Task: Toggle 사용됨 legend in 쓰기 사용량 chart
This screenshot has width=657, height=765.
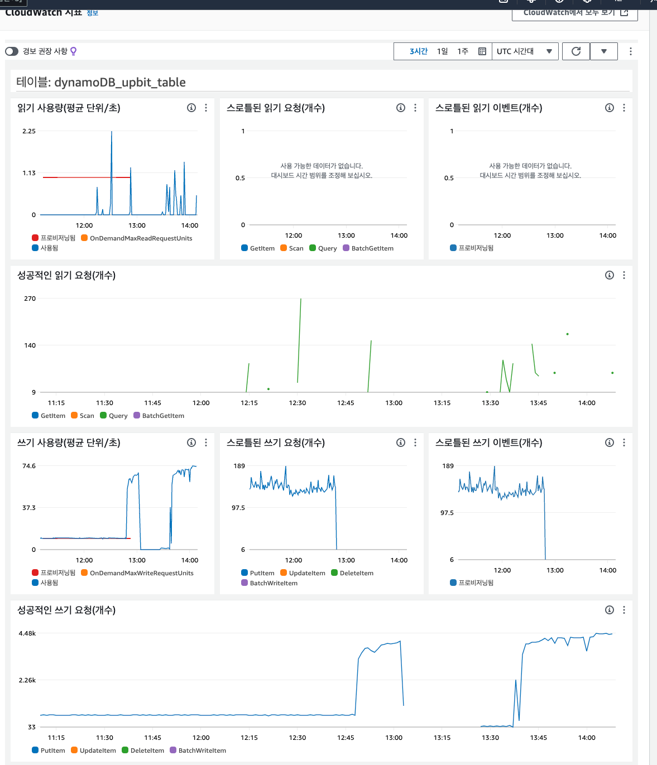Action: pyautogui.click(x=45, y=583)
